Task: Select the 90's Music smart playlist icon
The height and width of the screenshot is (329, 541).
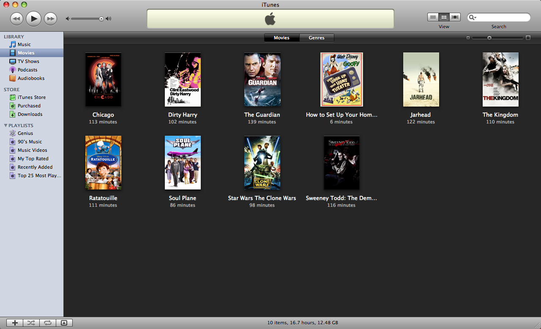Action: (13, 142)
